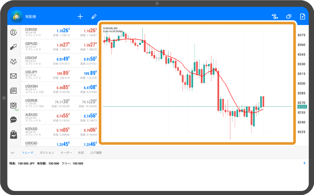Click free margin フリー: 100 000
The height and width of the screenshot is (195, 314).
coord(72,163)
